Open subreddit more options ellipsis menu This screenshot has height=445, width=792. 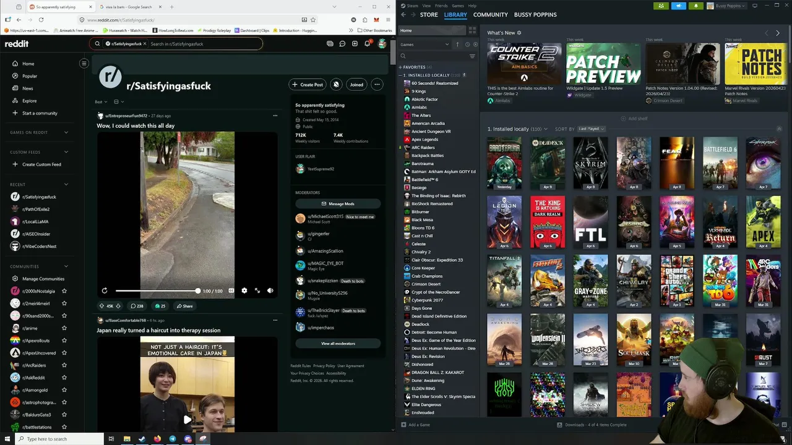(376, 85)
